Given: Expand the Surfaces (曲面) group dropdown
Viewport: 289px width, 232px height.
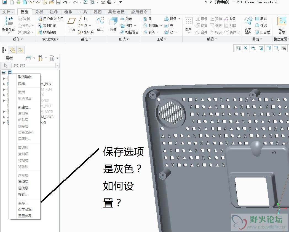Looking at the screenshot, I should (x=257, y=39).
